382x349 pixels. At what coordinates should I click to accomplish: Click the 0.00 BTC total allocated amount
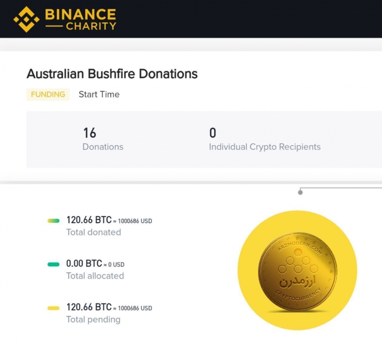[84, 263]
